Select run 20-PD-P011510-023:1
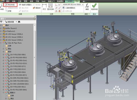137x100 pixels. click(18, 63)
